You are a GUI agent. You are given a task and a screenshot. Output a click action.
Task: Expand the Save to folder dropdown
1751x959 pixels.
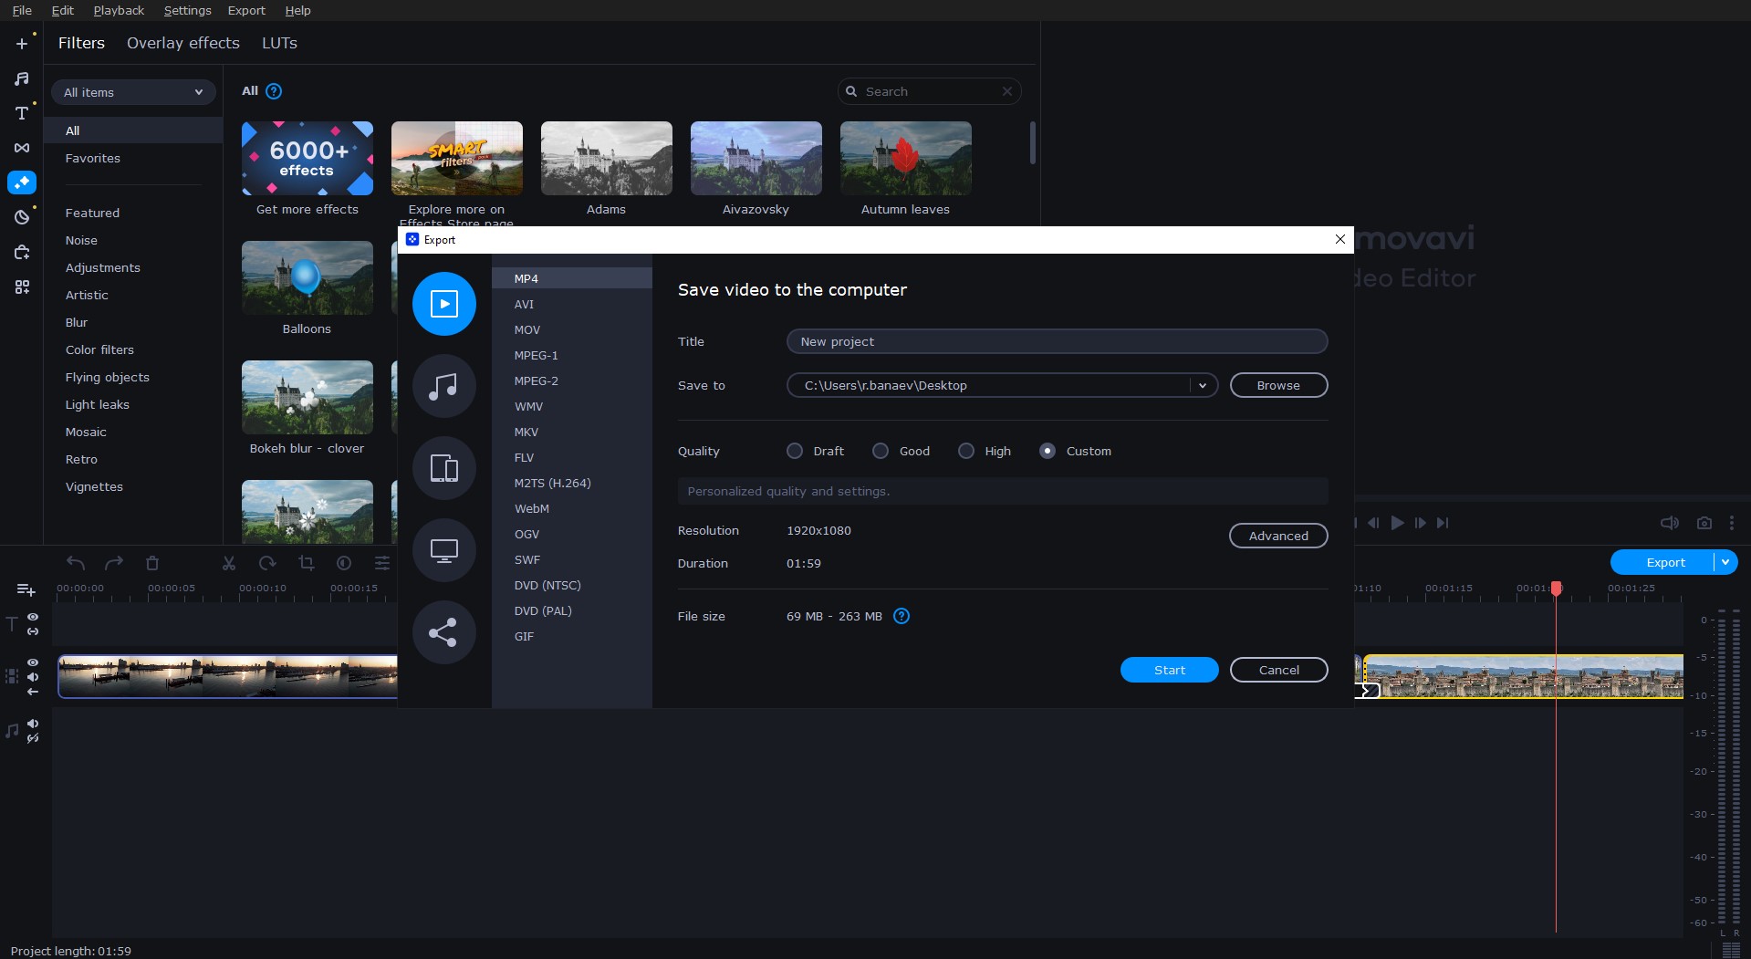[x=1203, y=385]
